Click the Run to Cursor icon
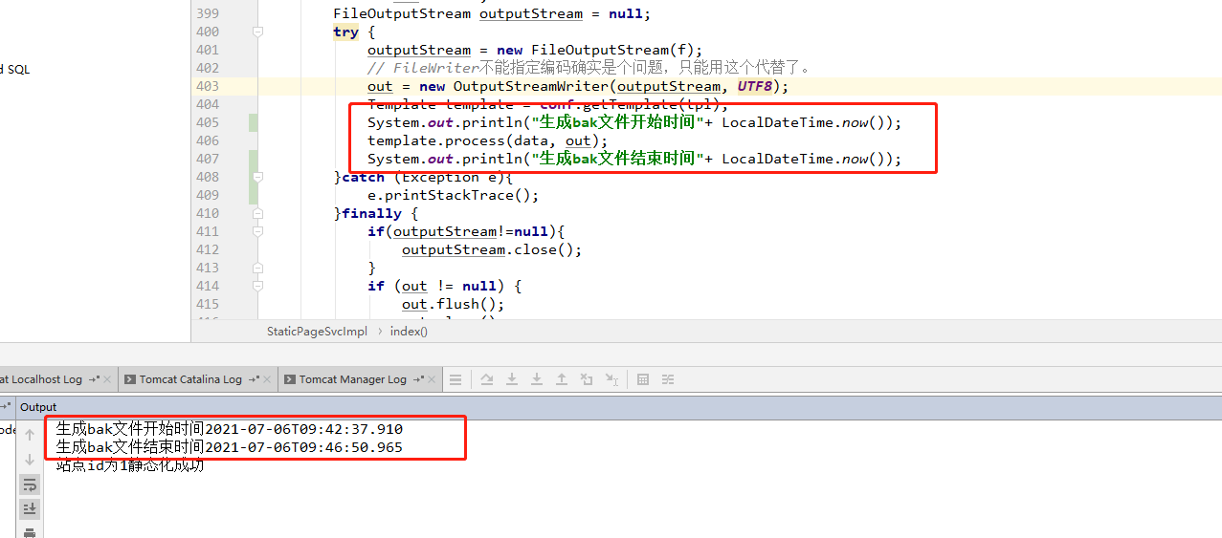 [x=612, y=379]
